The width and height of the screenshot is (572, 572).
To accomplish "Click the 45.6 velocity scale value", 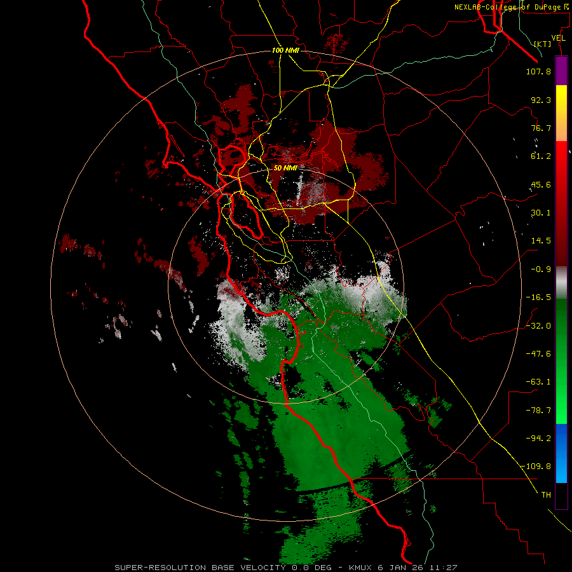I will click(541, 184).
